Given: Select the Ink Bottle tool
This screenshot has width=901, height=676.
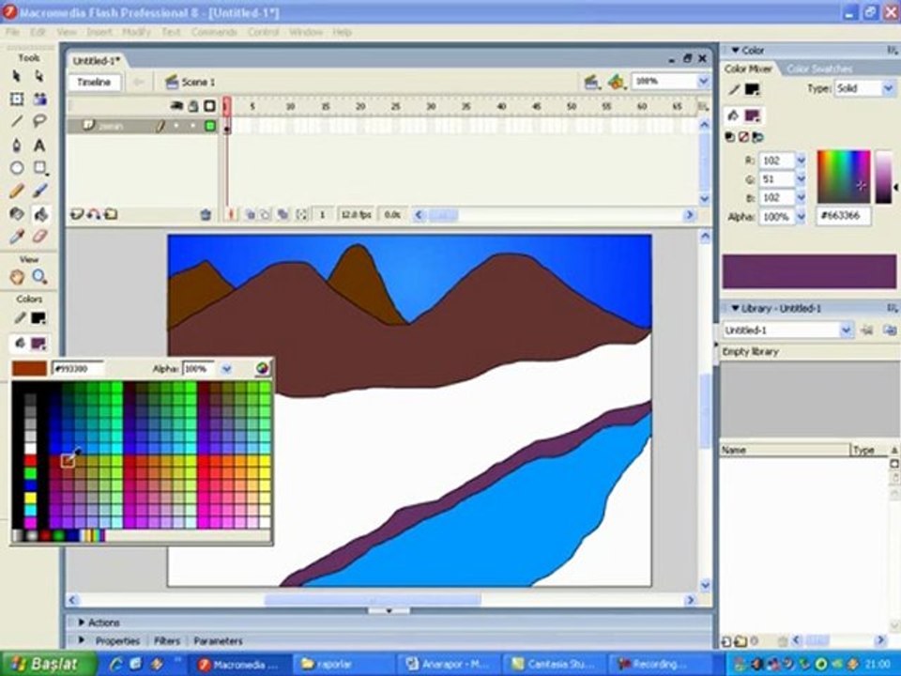Looking at the screenshot, I should (x=17, y=214).
